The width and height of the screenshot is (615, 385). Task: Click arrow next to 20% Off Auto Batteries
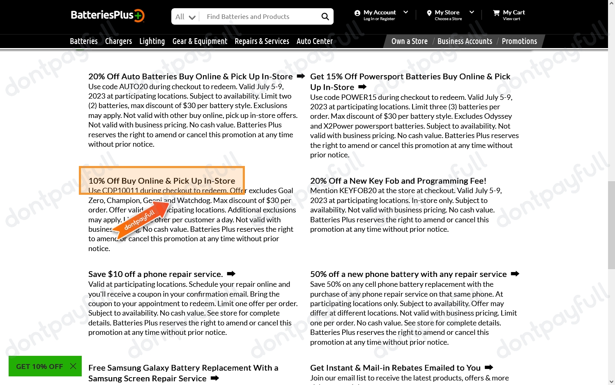[x=301, y=76]
